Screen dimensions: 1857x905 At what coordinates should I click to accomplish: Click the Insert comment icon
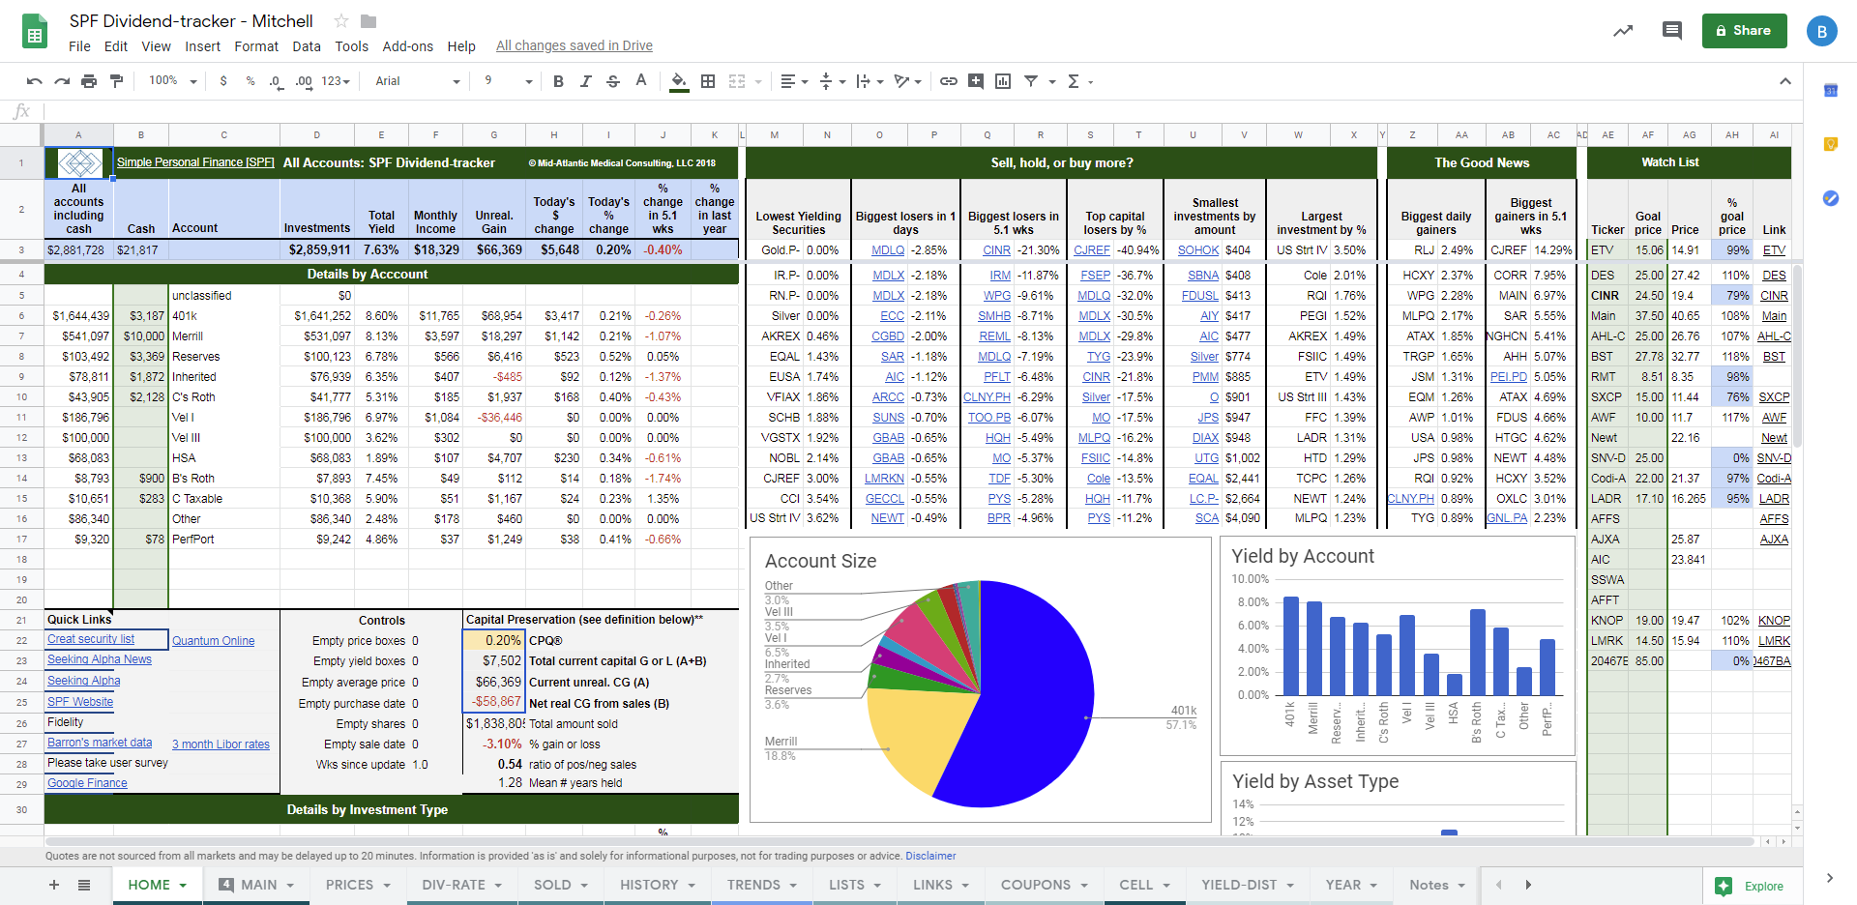[976, 81]
